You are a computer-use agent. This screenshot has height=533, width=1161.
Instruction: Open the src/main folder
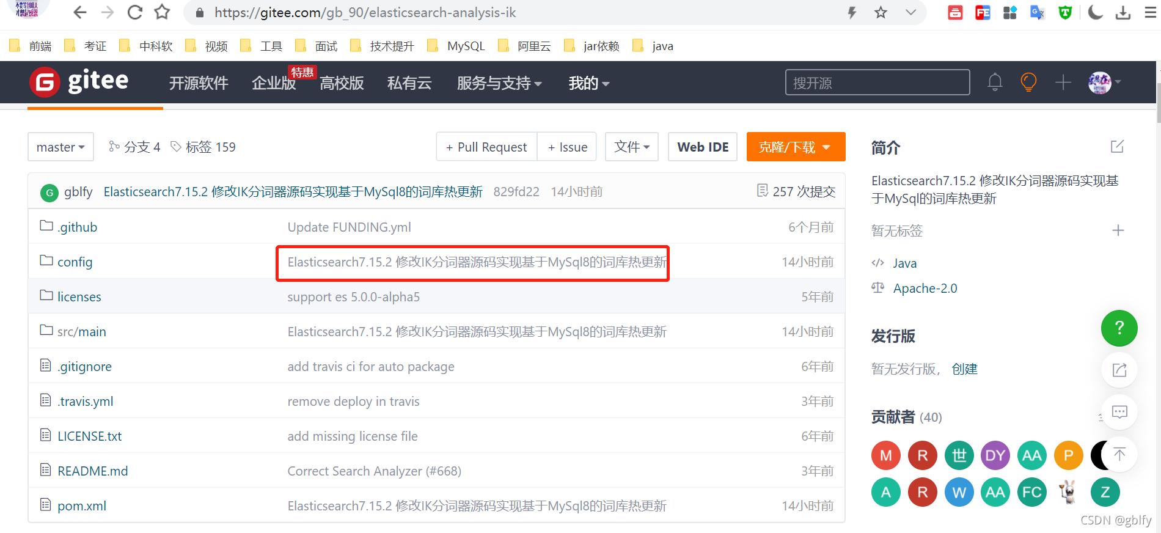81,331
